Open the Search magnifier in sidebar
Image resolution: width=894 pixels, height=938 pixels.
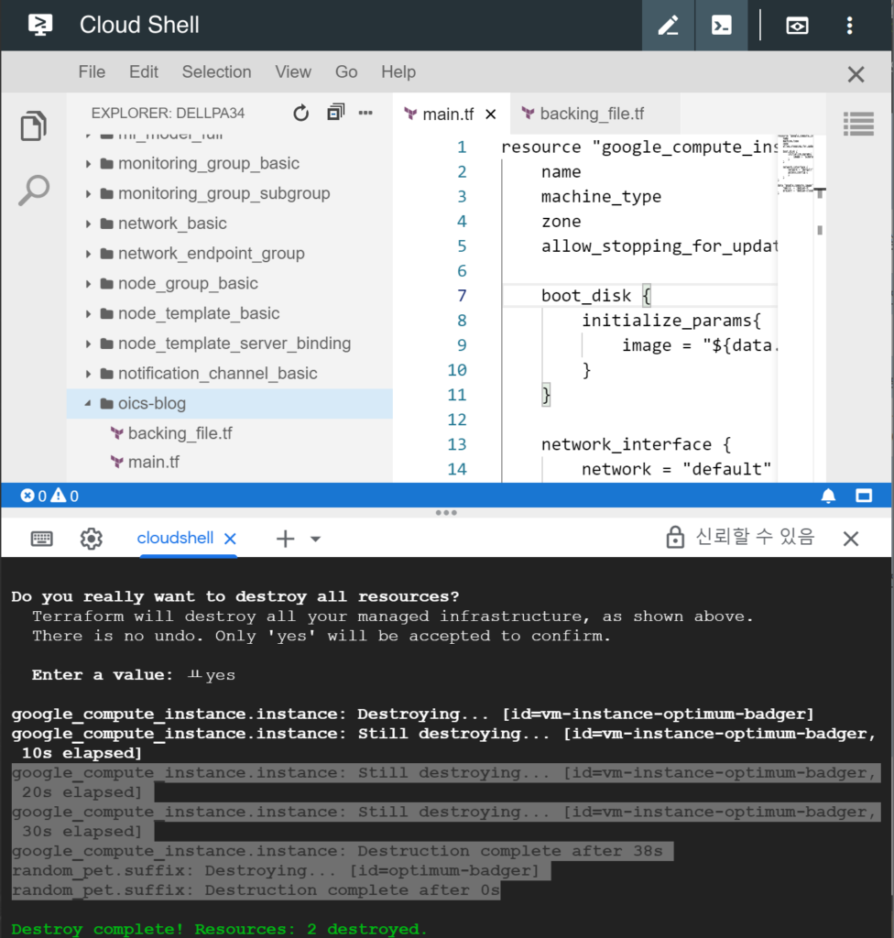pos(34,191)
